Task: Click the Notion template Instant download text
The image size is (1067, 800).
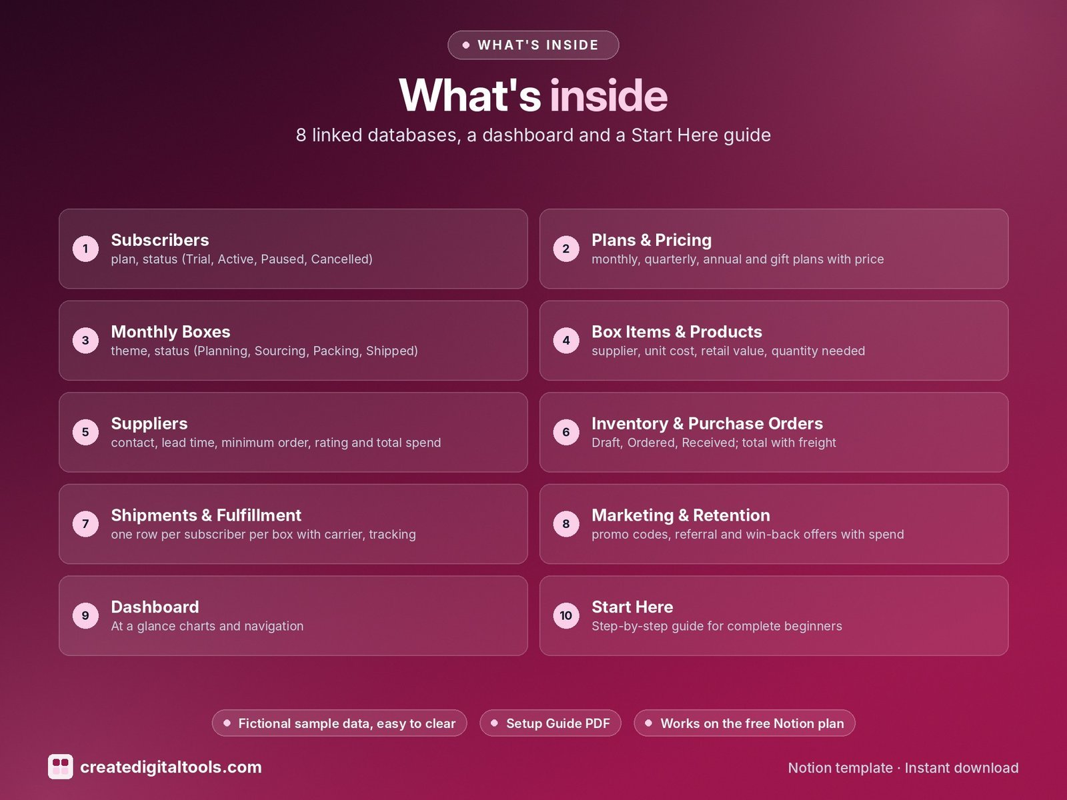Action: point(903,768)
